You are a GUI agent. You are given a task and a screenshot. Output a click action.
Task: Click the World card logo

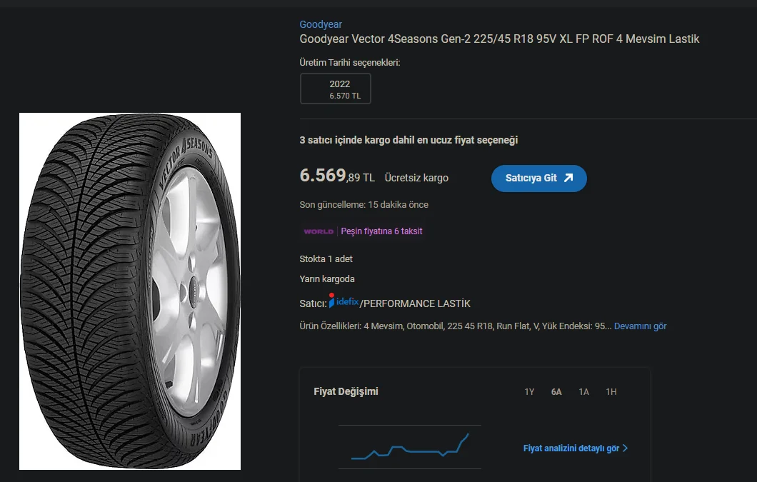(x=319, y=231)
